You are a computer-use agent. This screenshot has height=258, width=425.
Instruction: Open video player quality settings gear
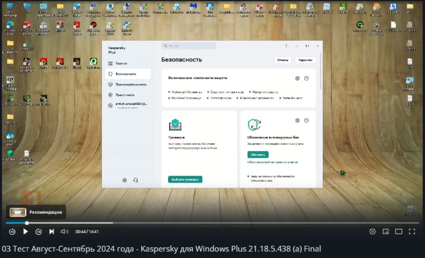(372, 231)
